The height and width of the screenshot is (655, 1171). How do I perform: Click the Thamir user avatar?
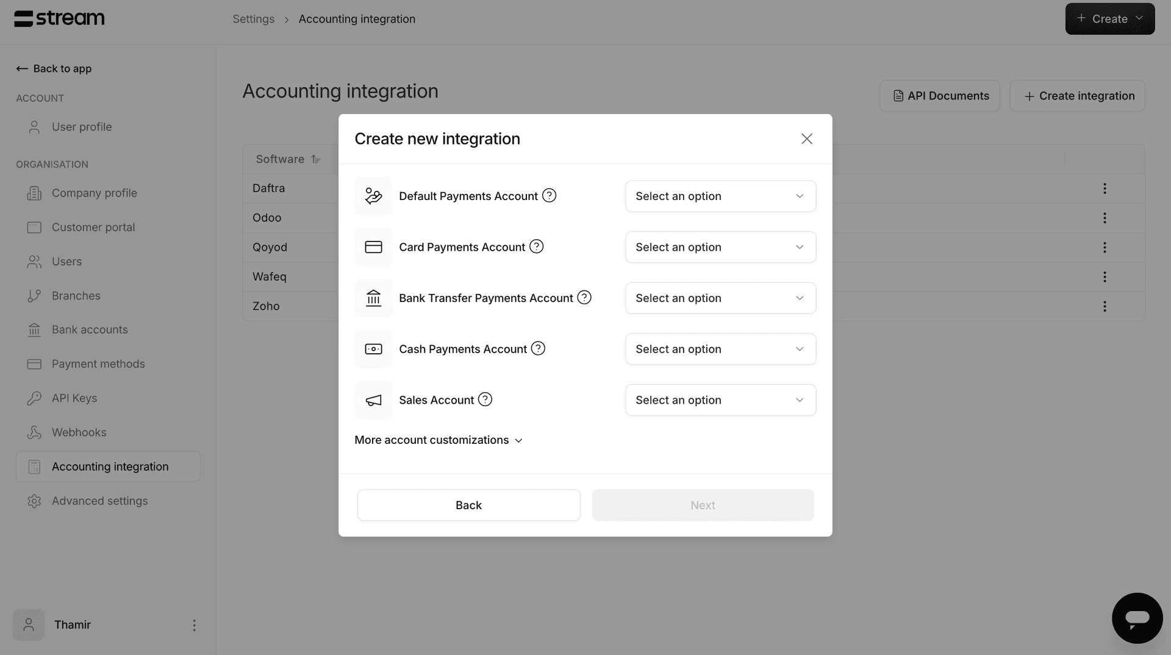(29, 625)
